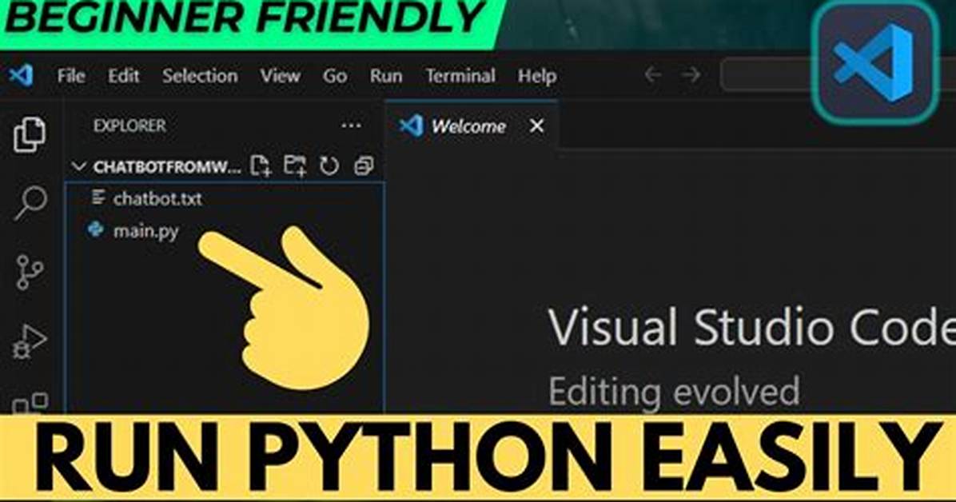
Task: Open the Terminal menu
Action: (x=460, y=76)
